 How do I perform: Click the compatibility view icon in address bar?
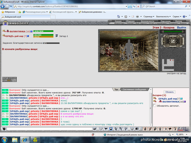[x=130, y=6]
